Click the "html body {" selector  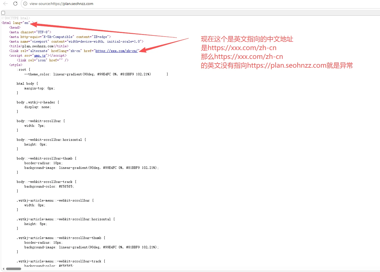[27, 84]
